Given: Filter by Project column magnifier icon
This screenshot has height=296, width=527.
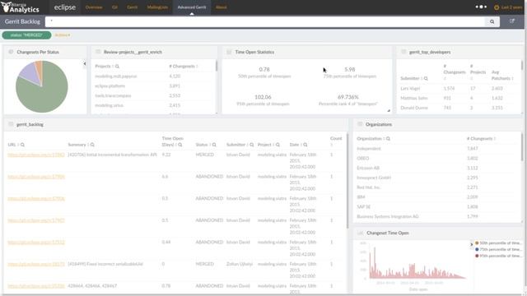Looking at the screenshot, I should (x=277, y=145).
